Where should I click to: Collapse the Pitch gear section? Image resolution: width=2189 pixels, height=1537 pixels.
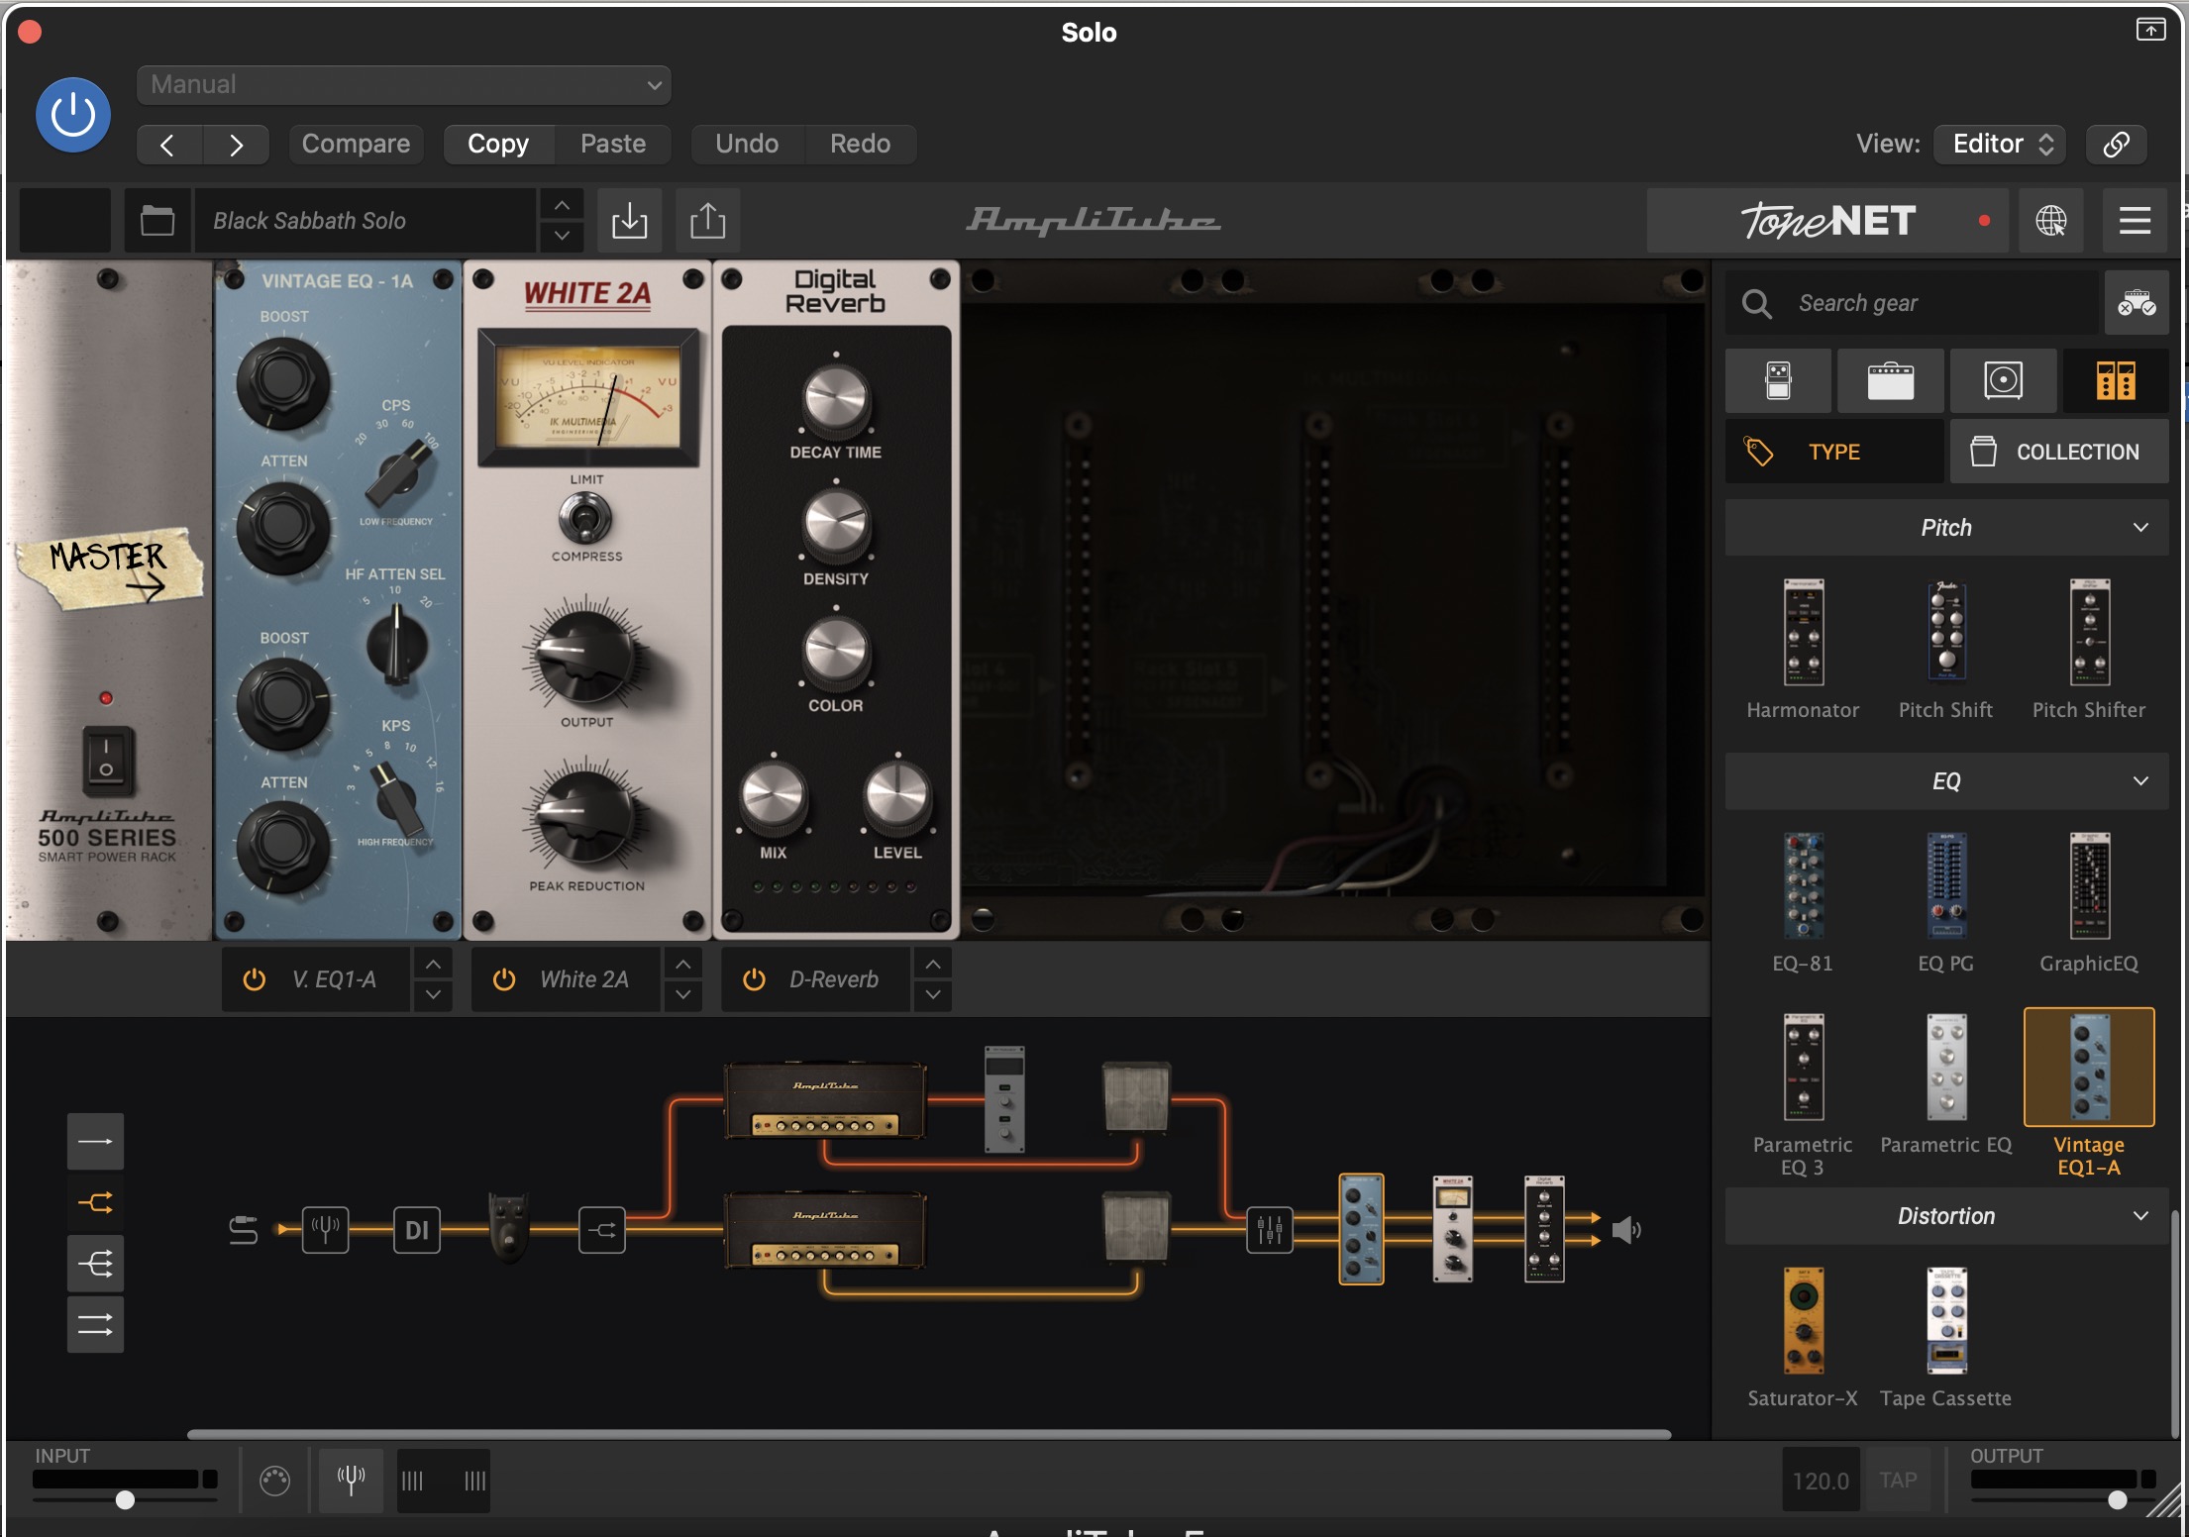click(x=2140, y=527)
